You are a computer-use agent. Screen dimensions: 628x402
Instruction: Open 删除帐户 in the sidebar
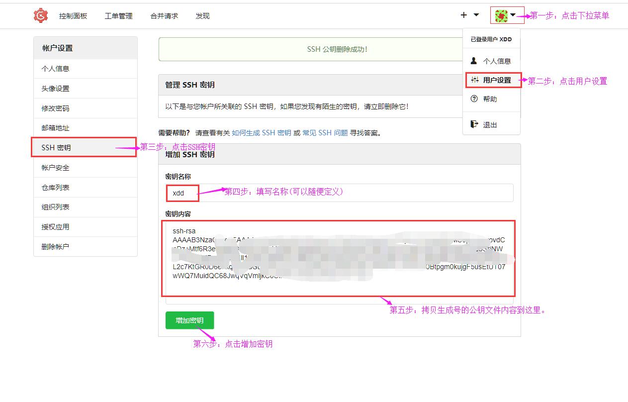pos(86,247)
